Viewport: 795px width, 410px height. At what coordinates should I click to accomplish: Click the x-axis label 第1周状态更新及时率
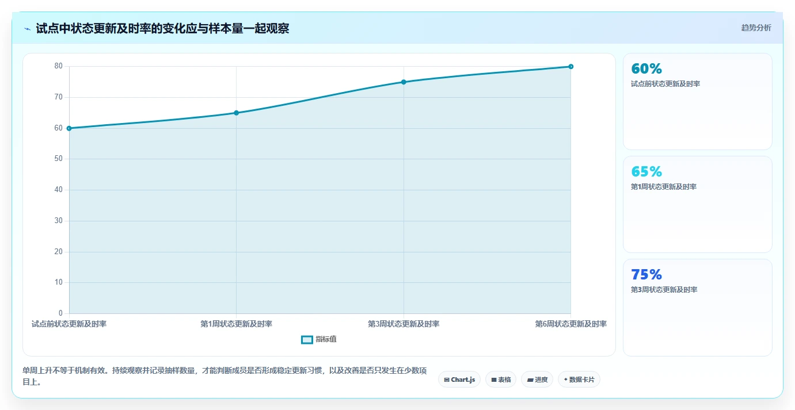(236, 324)
